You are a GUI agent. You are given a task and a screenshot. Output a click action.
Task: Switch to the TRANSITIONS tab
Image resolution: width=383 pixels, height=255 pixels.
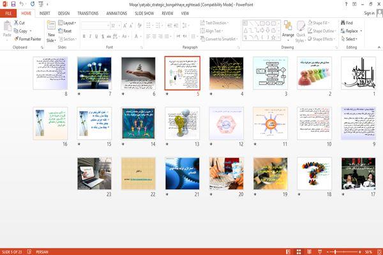click(x=87, y=13)
